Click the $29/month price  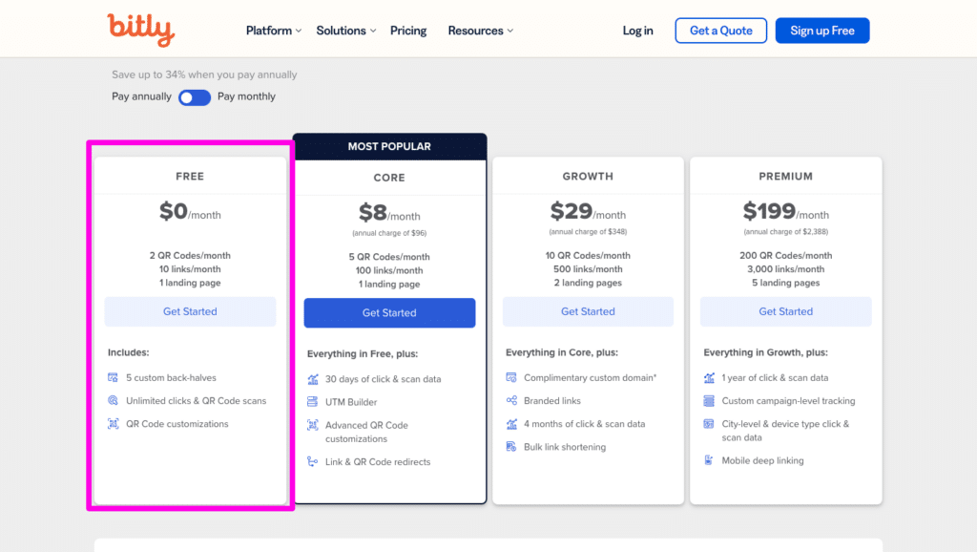588,211
